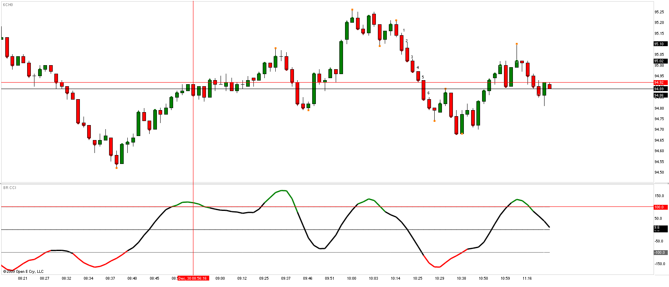The height and width of the screenshot is (287, 669).
Task: Click the 08:37 time axis label
Action: [x=110, y=278]
